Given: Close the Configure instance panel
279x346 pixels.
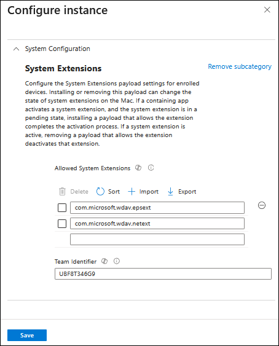Looking at the screenshot, I should [267, 10].
